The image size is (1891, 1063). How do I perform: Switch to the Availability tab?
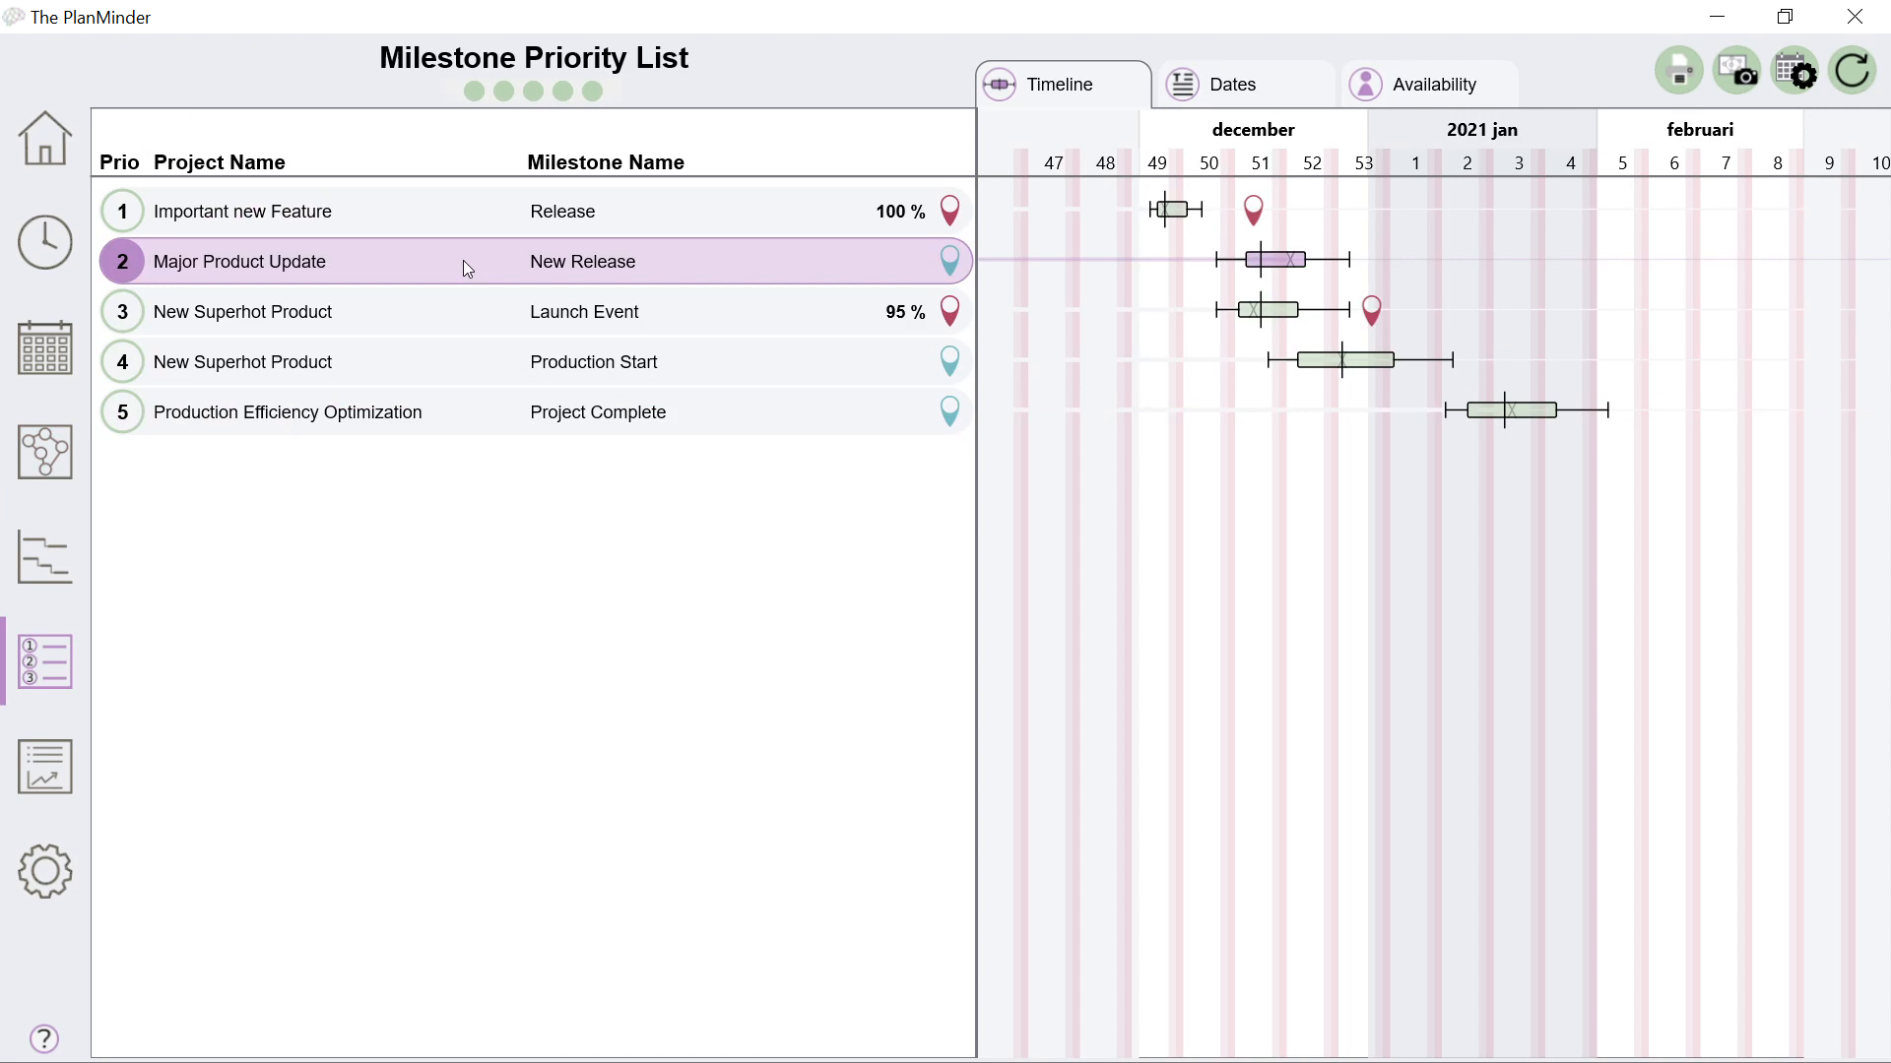point(1433,85)
